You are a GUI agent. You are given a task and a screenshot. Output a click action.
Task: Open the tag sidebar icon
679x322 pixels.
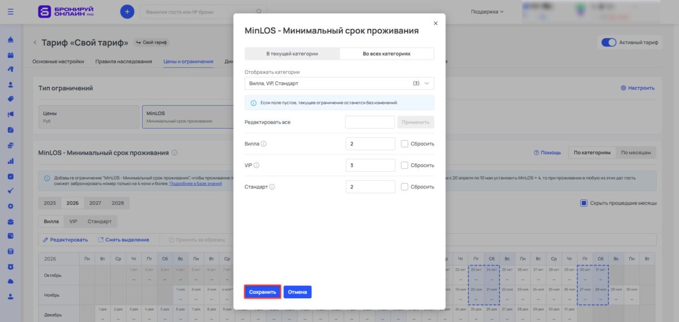coord(10,99)
